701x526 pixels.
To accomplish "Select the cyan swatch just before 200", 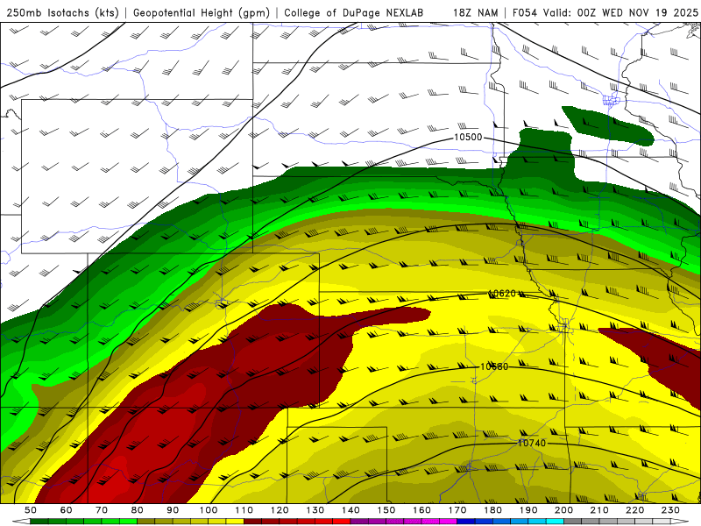I will [x=555, y=521].
